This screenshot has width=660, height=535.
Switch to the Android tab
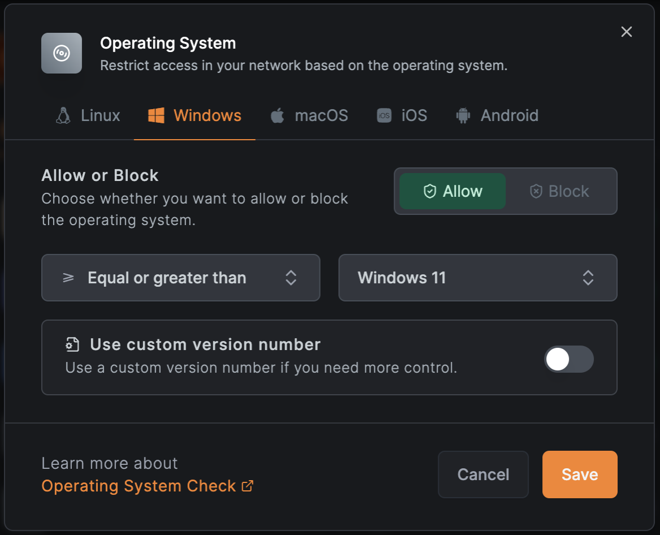tap(496, 115)
